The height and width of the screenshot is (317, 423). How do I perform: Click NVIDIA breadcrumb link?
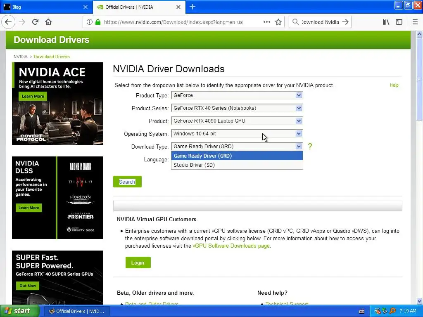point(21,57)
